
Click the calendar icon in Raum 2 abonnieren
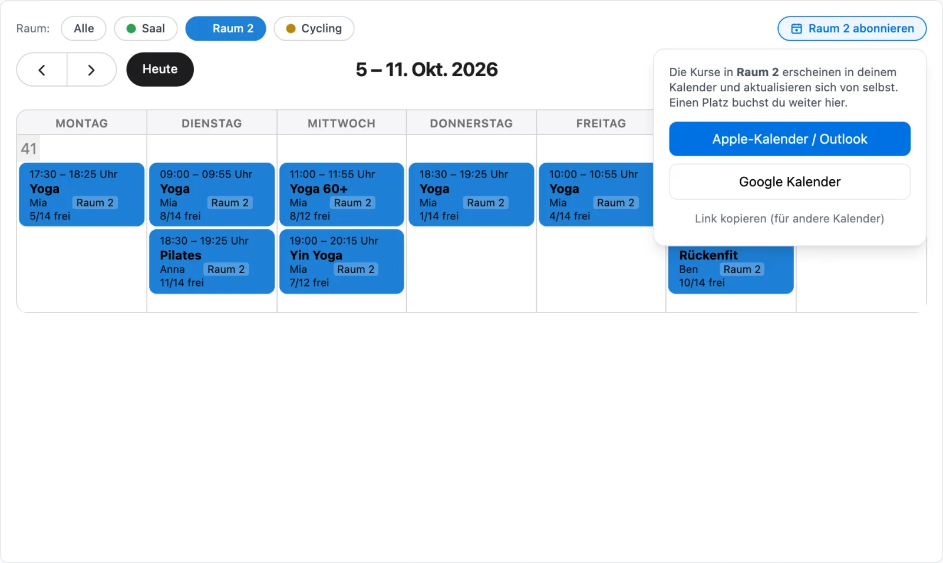pos(796,28)
